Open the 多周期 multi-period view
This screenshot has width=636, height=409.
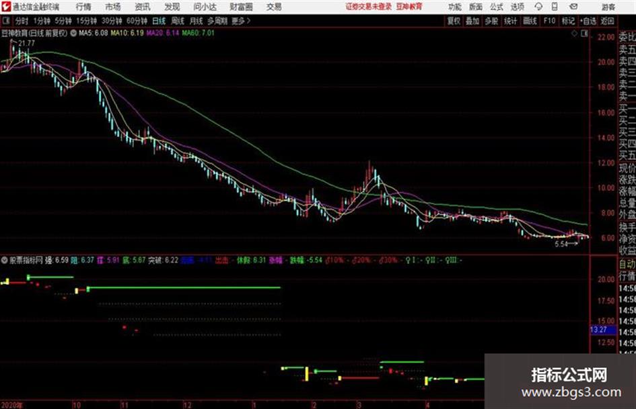[x=217, y=21]
